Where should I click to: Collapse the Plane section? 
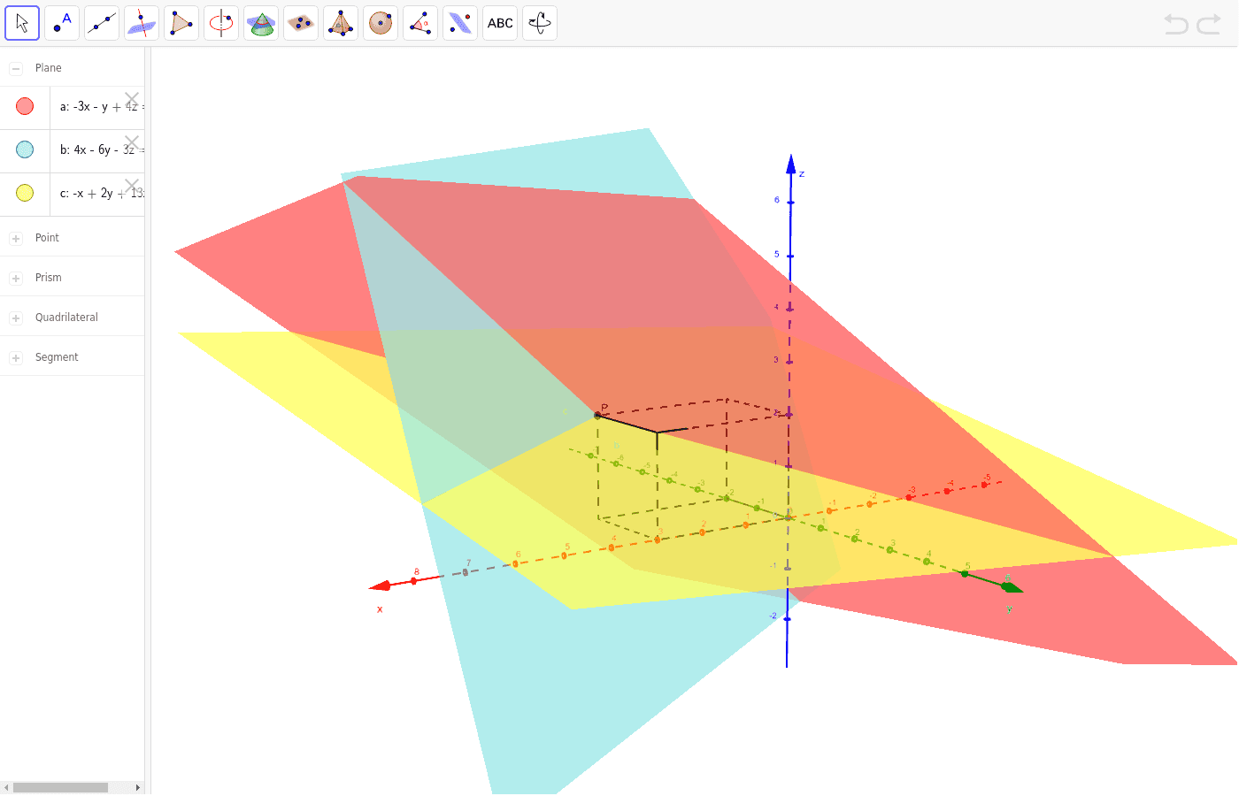15,67
